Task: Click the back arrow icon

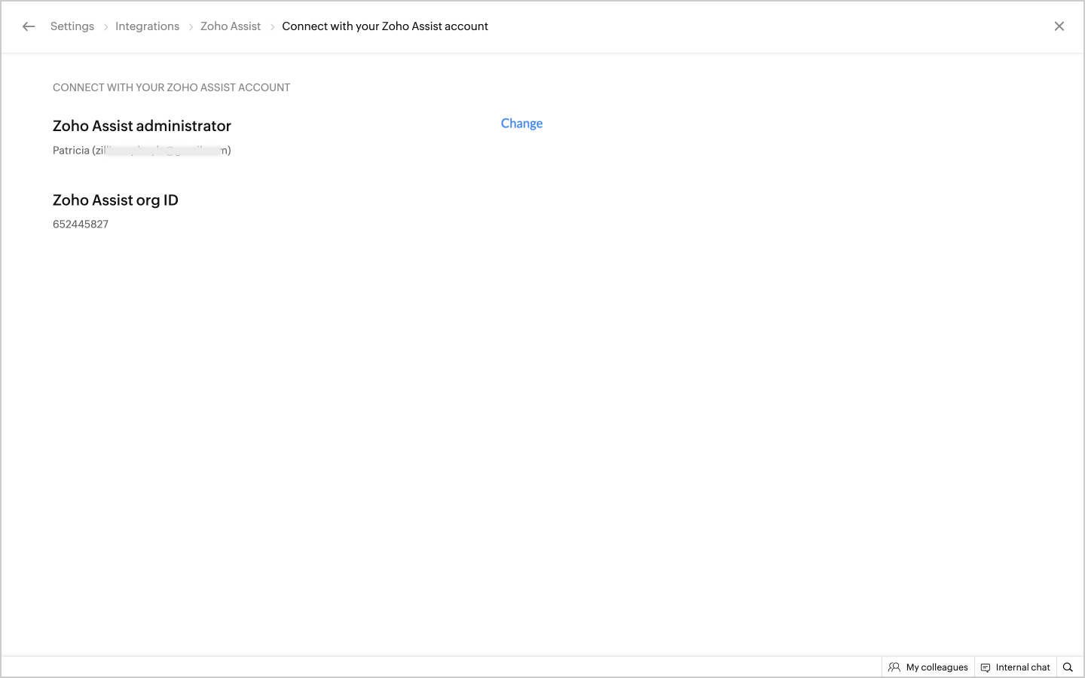Action: (x=29, y=26)
